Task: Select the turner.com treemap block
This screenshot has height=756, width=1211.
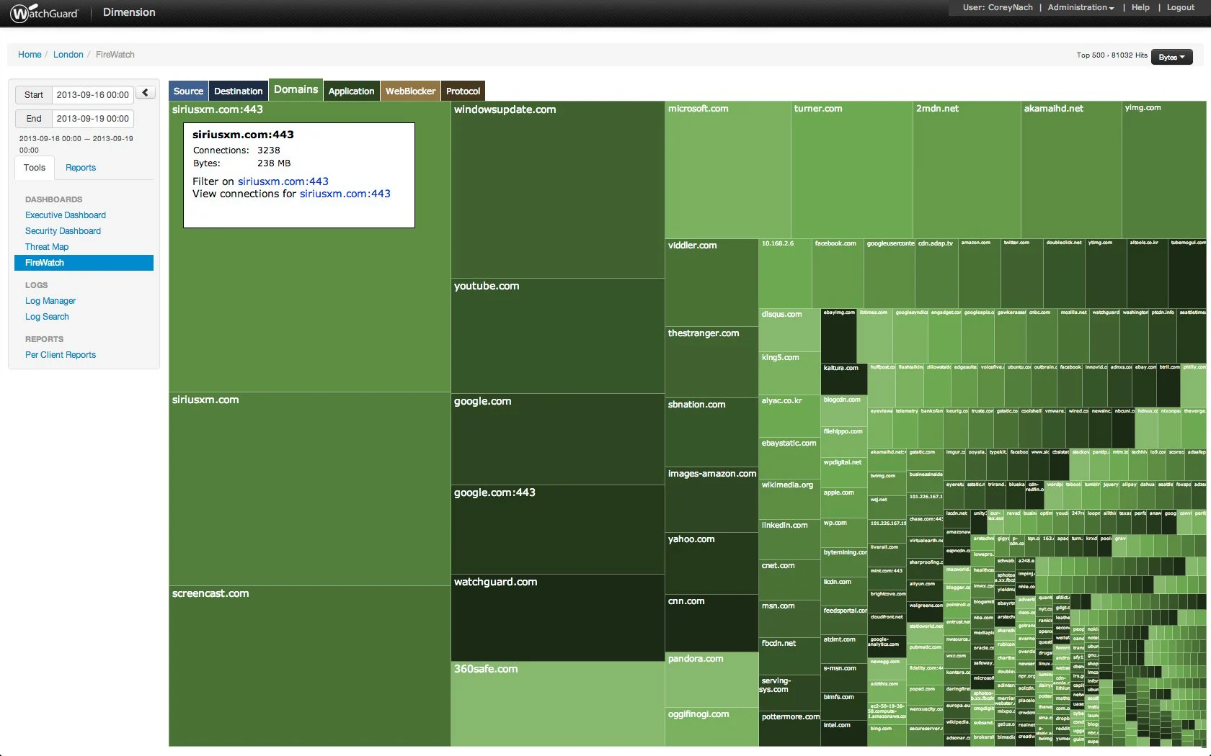Action: [851, 170]
